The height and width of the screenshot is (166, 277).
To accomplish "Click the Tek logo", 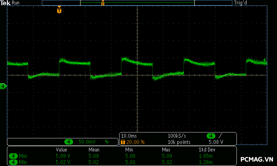I will (x=6, y=3).
